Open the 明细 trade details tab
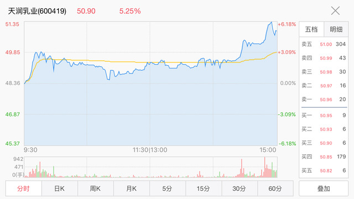 click(336, 29)
